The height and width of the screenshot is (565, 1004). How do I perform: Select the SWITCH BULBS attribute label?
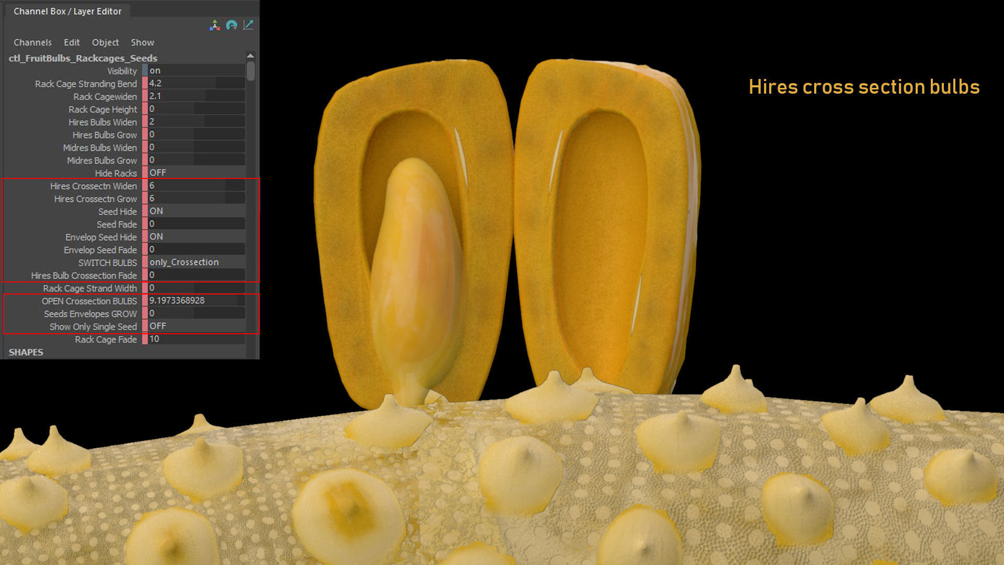(x=108, y=263)
